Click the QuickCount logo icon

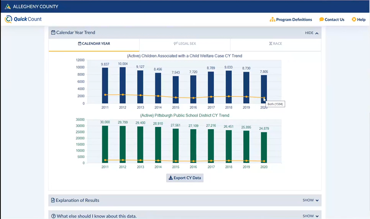tap(8, 19)
